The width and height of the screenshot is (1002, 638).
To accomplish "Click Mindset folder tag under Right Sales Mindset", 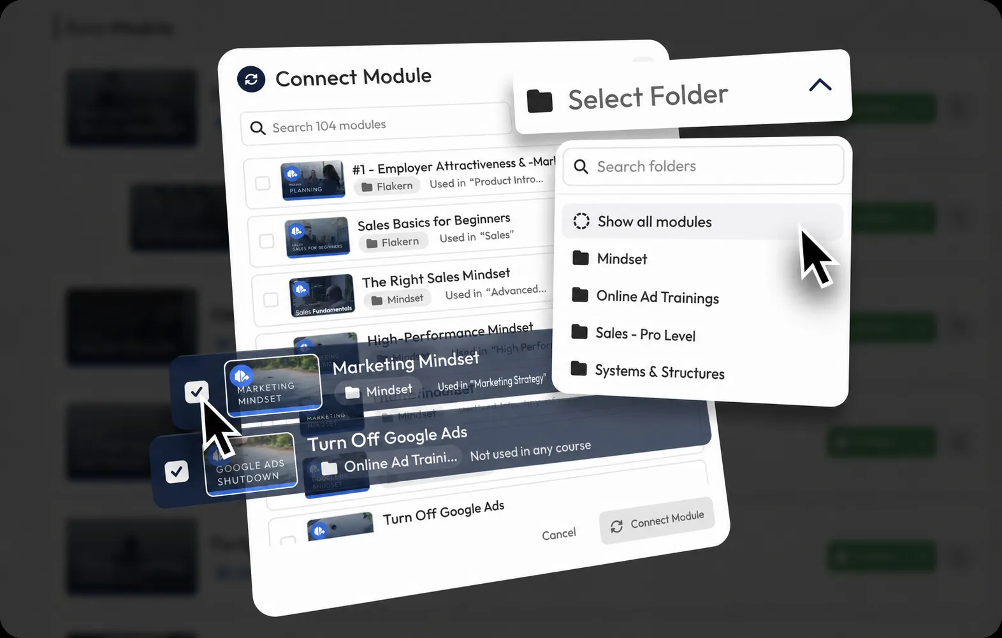I will point(398,299).
